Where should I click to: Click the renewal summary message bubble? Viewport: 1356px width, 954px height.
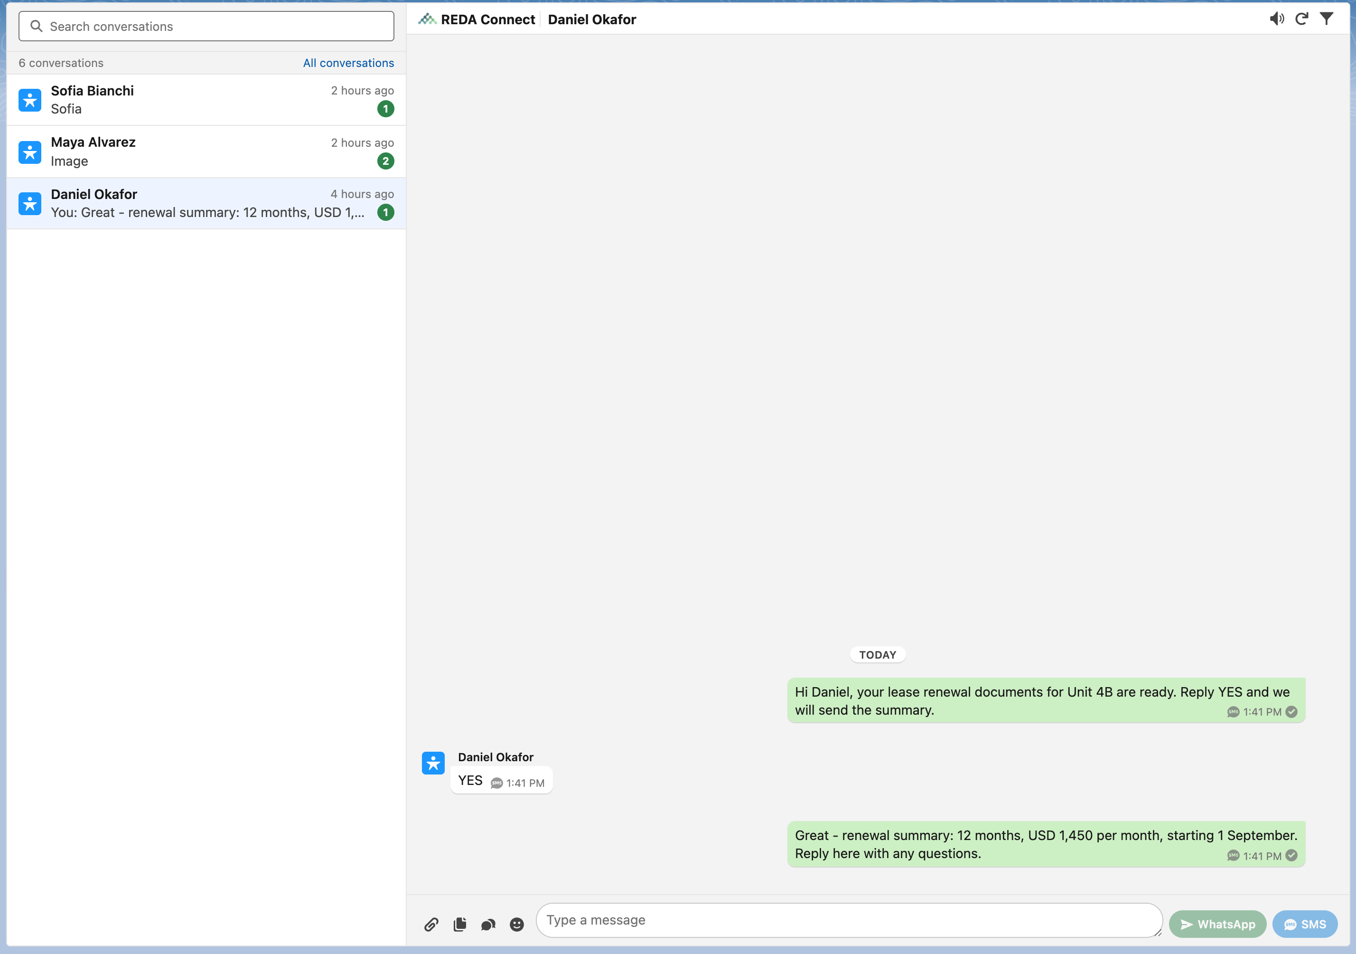(x=1046, y=844)
